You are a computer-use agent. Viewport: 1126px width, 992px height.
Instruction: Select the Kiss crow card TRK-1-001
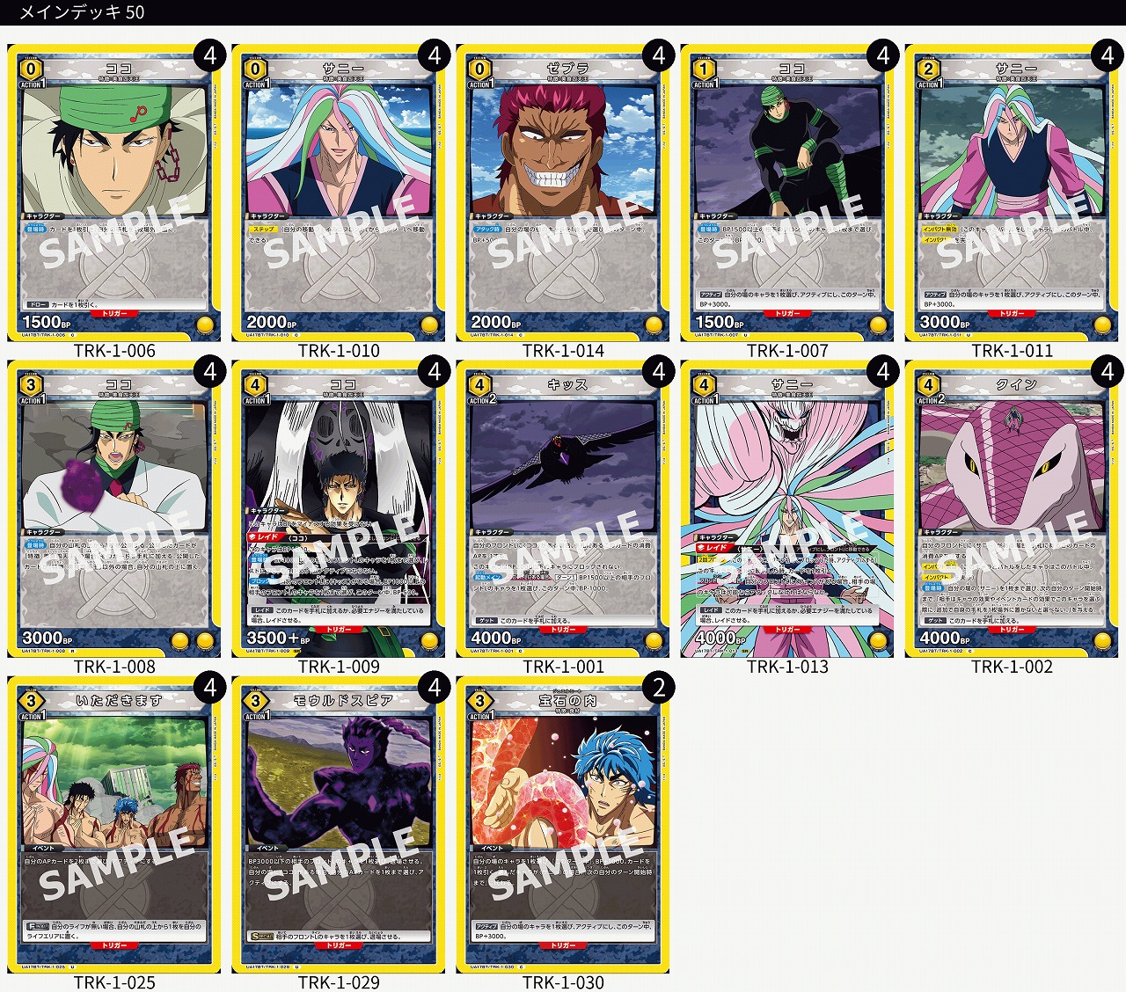pos(563,509)
